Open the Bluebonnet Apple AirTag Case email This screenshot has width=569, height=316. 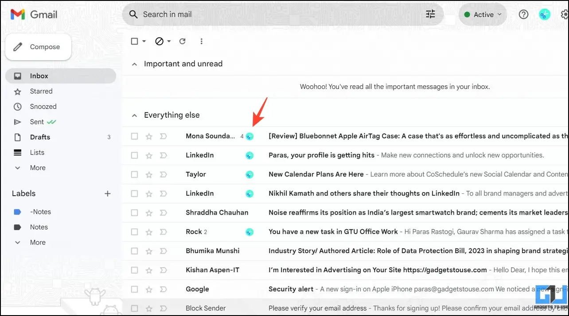click(x=346, y=136)
